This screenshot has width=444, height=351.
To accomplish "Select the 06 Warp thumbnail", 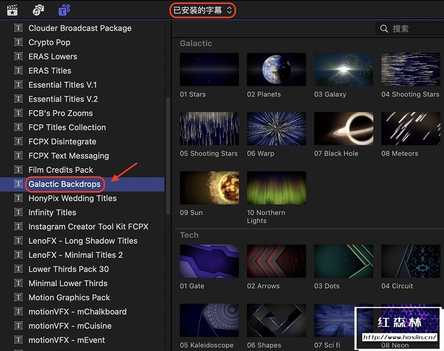I will point(276,128).
